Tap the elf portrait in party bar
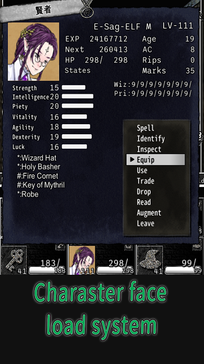Screen dimensions: 204x364 click(82, 260)
